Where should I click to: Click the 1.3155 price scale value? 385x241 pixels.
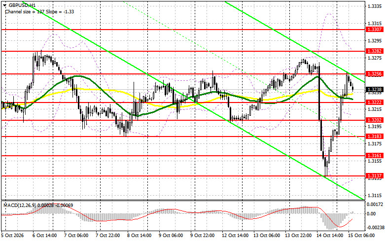(x=375, y=161)
